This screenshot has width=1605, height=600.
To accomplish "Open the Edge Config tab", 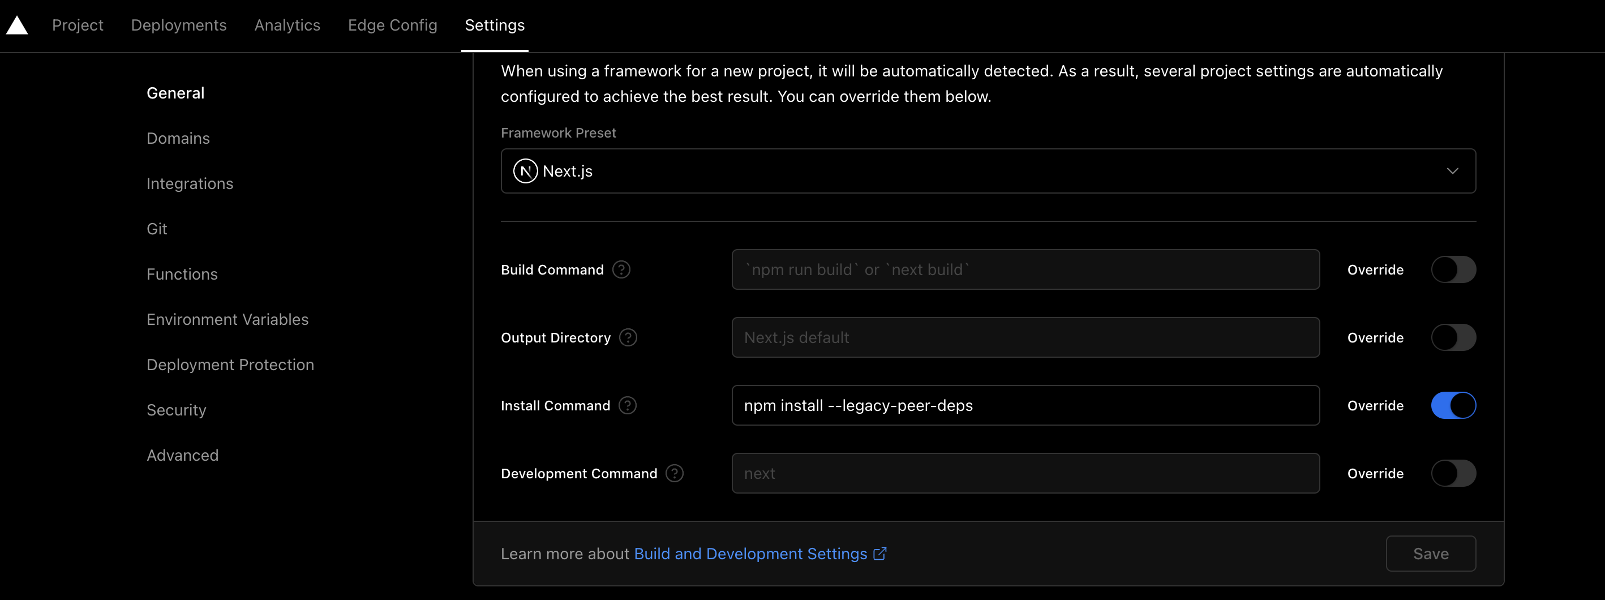I will [393, 25].
